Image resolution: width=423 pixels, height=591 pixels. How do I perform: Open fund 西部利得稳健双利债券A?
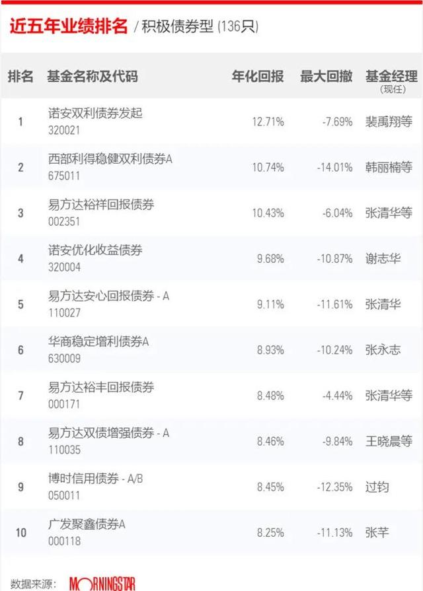tap(110, 158)
